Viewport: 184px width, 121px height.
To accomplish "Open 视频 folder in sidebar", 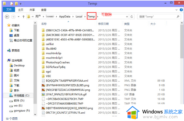I will tap(17, 70).
